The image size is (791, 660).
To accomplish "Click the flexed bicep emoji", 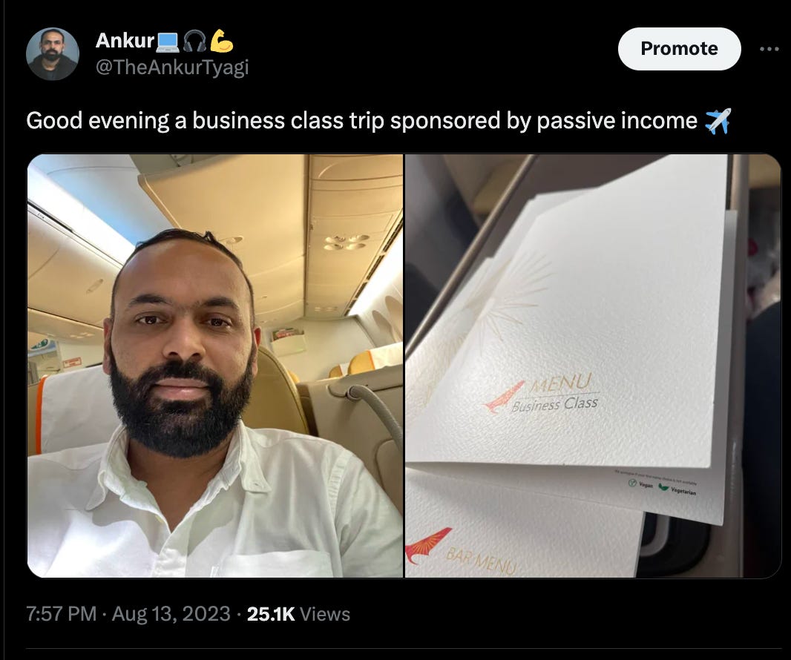I will point(221,41).
